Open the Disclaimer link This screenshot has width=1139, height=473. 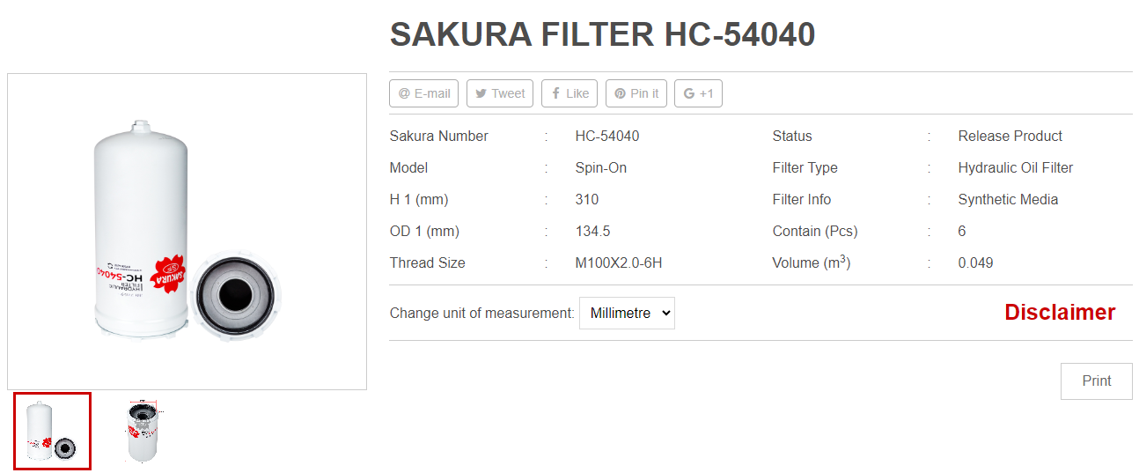[1060, 312]
